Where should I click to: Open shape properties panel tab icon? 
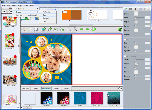point(126,9)
